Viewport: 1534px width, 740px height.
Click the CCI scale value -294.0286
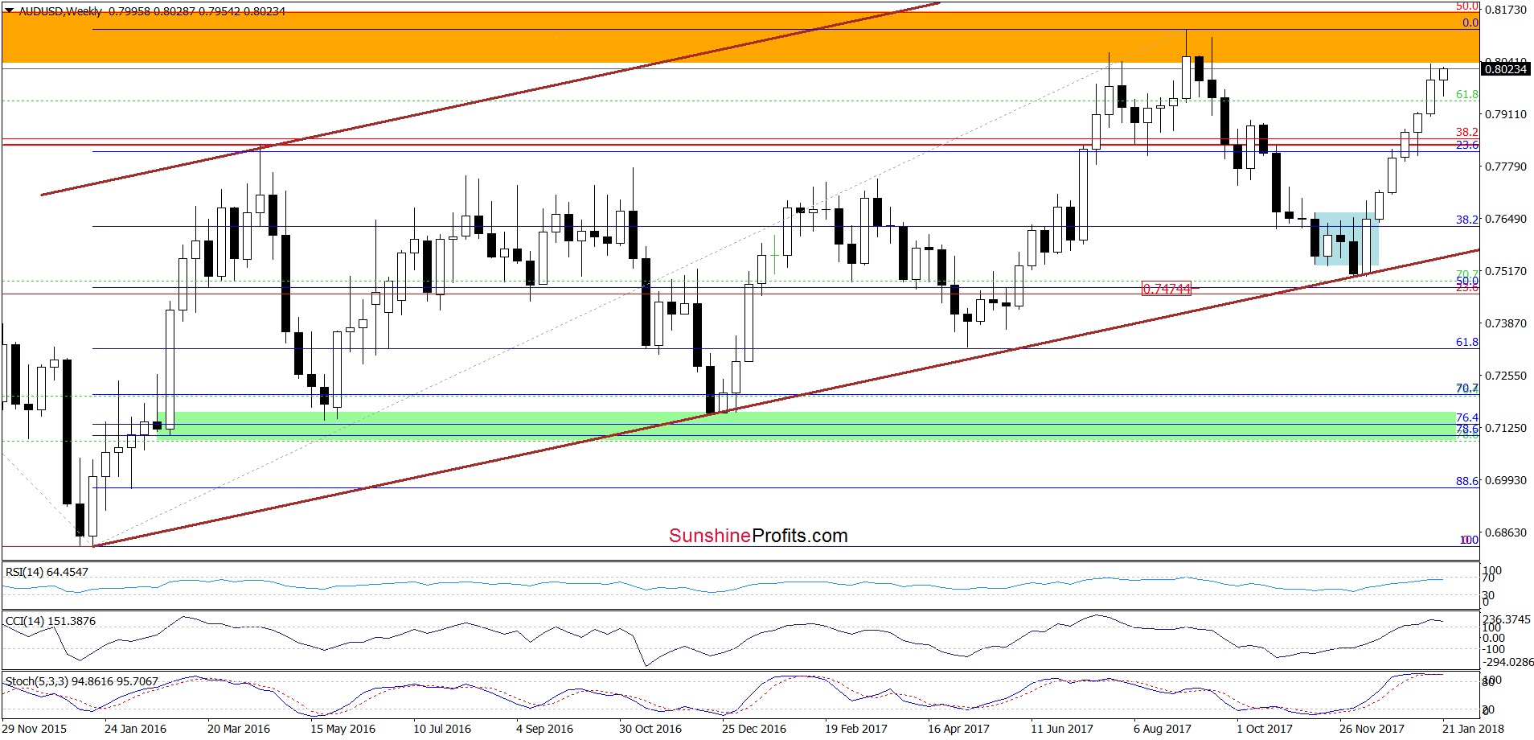(1508, 662)
